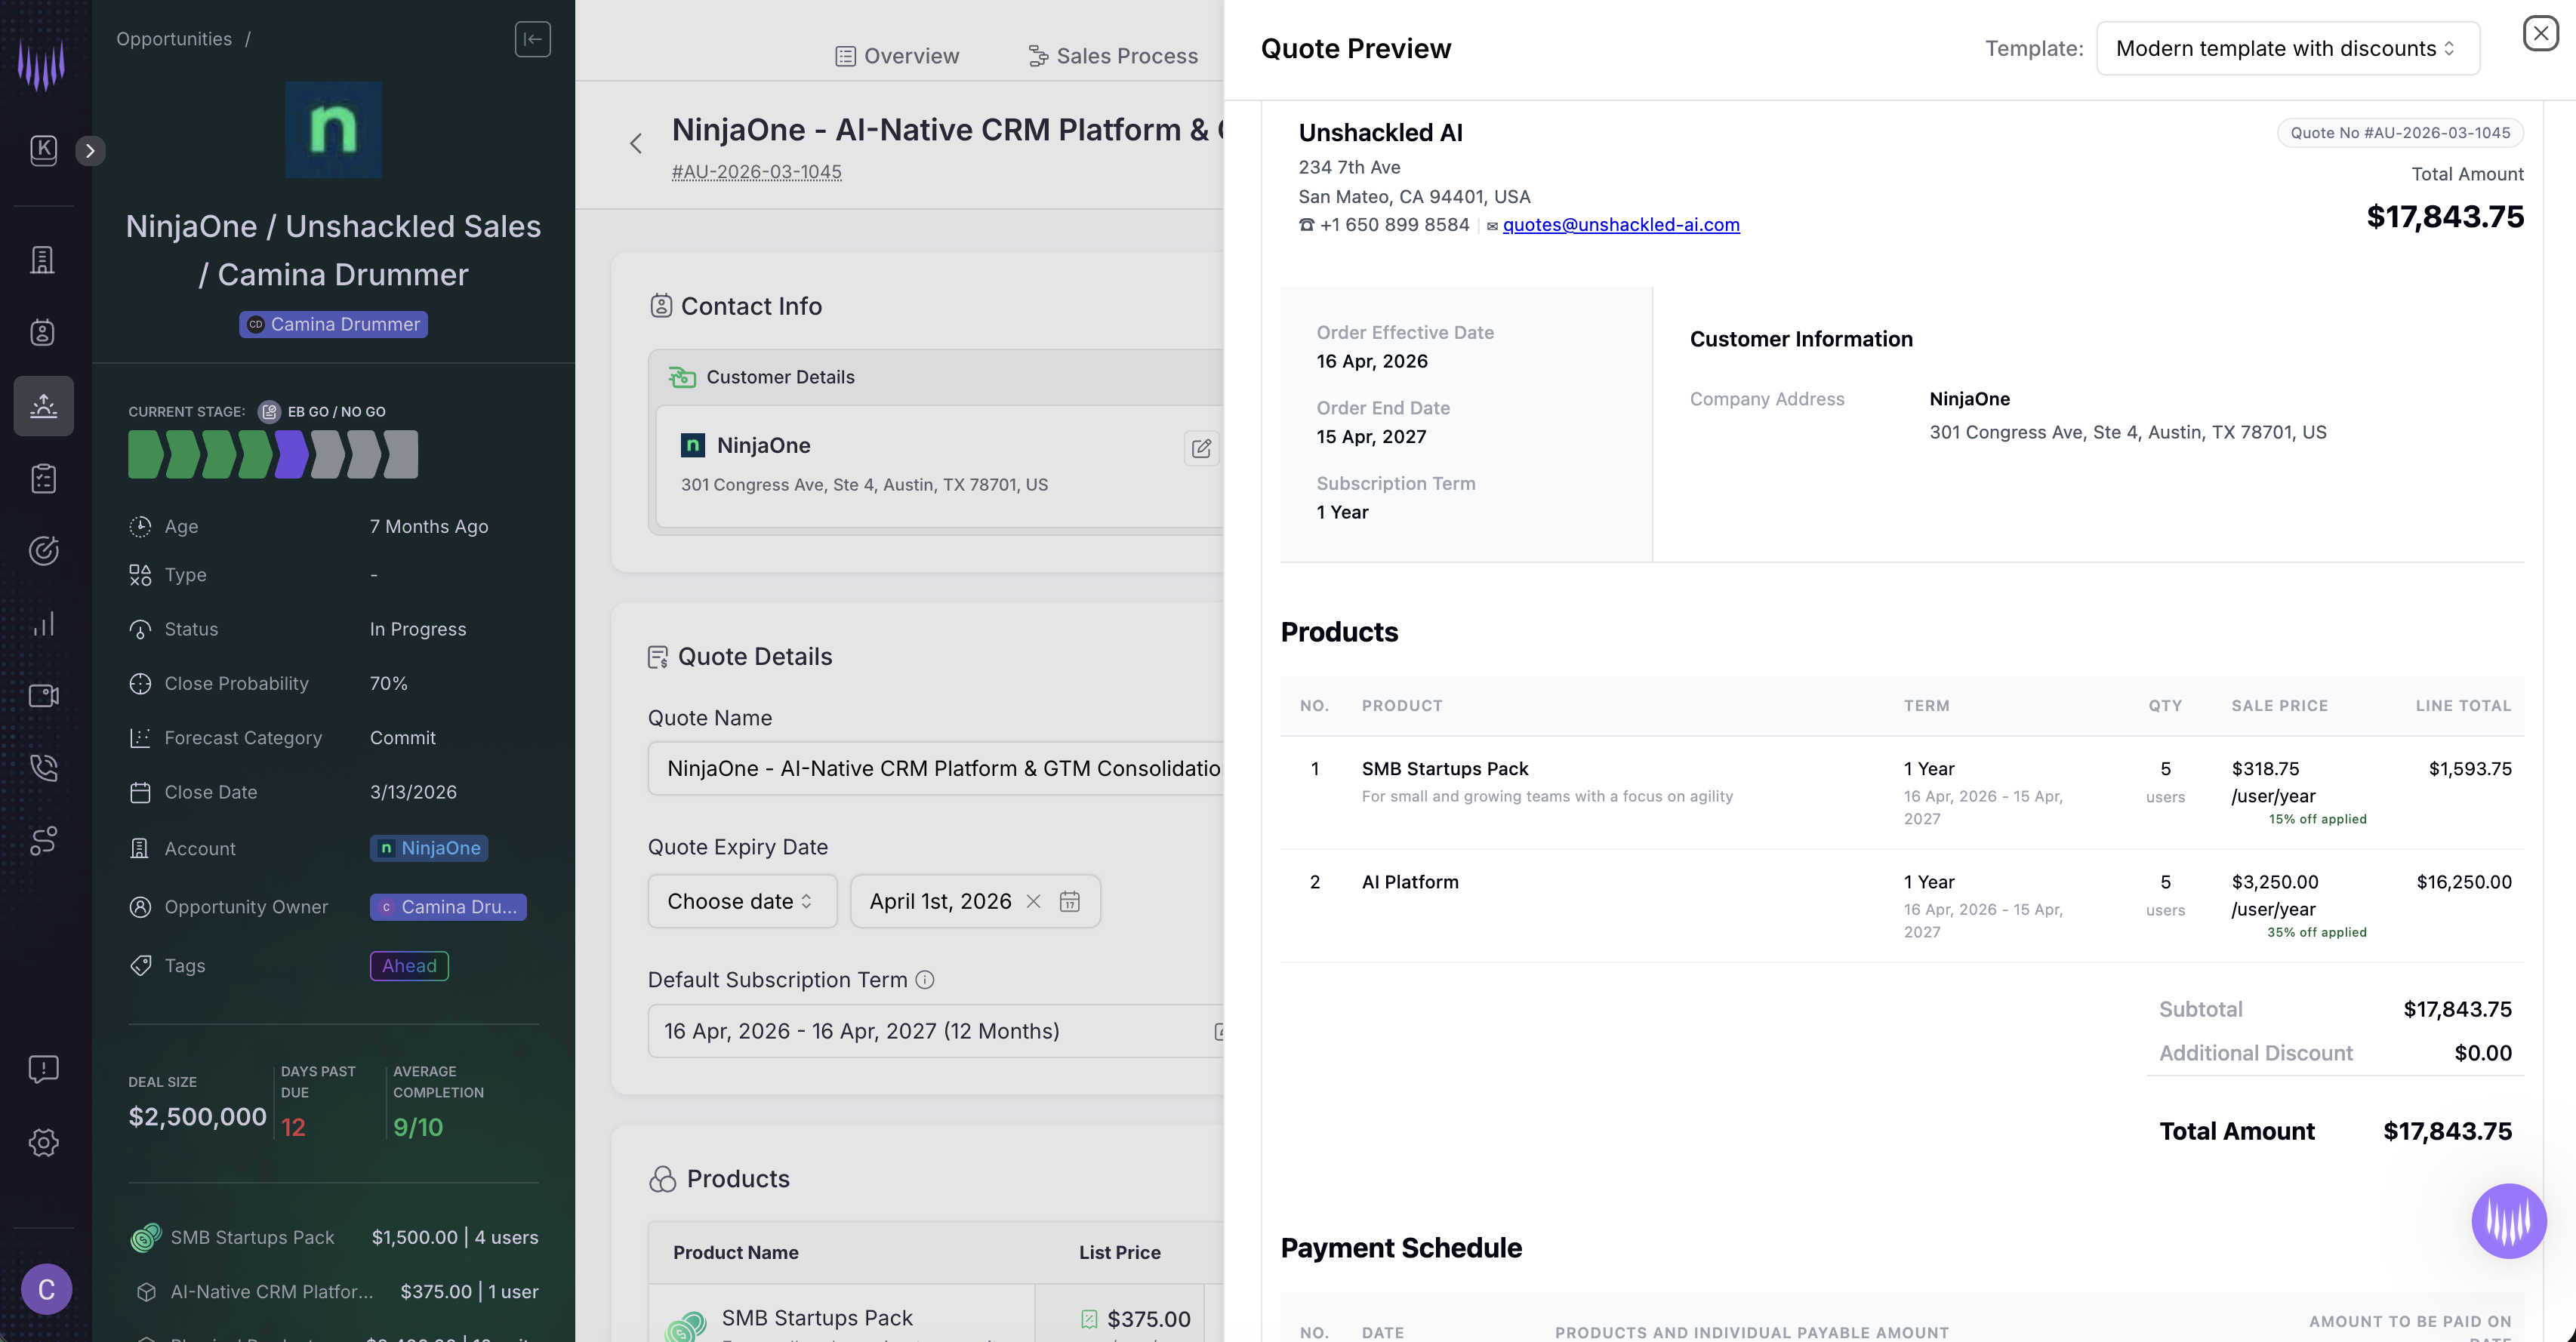
Task: Click the edit customer details pencil icon
Action: click(x=1201, y=448)
